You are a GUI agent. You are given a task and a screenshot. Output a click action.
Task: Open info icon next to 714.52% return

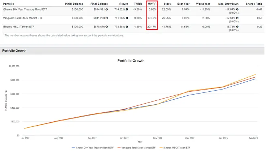(127, 9)
